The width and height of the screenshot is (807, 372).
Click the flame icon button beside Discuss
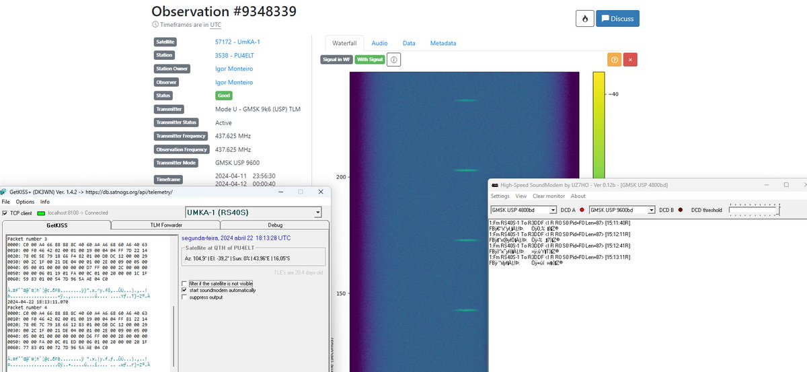585,18
